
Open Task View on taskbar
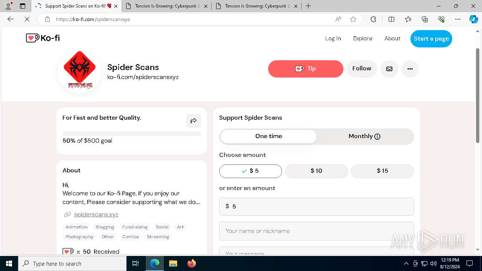136,263
